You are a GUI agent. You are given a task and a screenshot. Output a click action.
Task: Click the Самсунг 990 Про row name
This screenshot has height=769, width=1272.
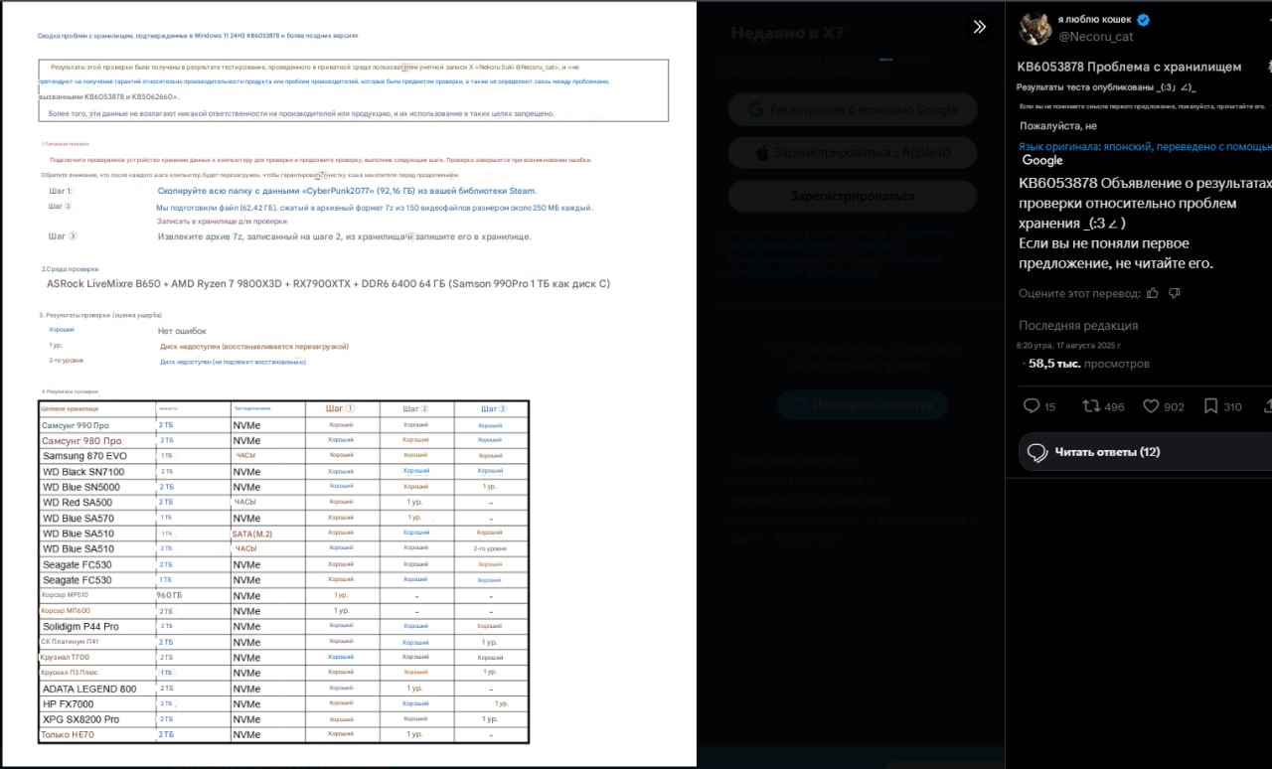[76, 425]
